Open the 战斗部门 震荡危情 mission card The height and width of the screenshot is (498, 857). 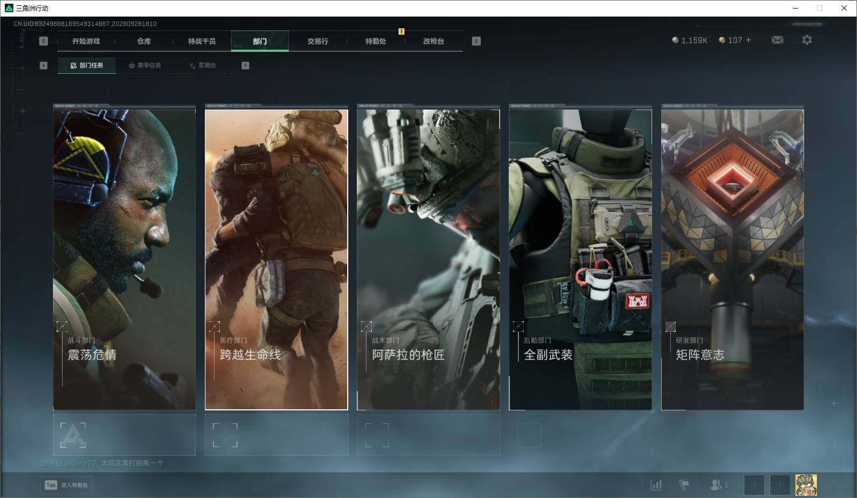point(124,260)
